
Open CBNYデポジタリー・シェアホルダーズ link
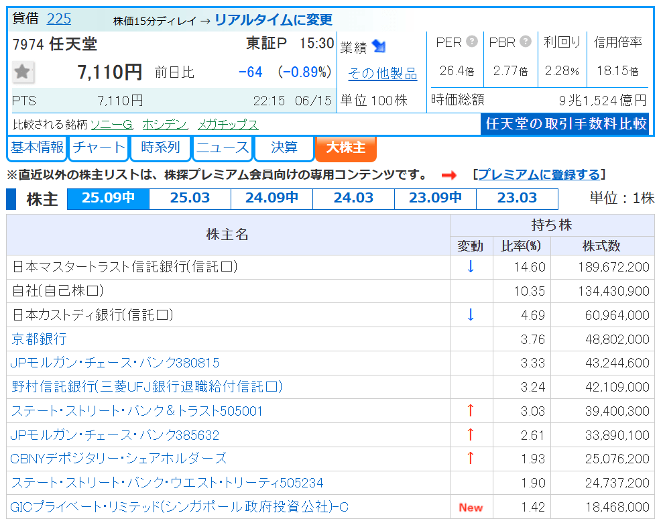click(x=119, y=459)
